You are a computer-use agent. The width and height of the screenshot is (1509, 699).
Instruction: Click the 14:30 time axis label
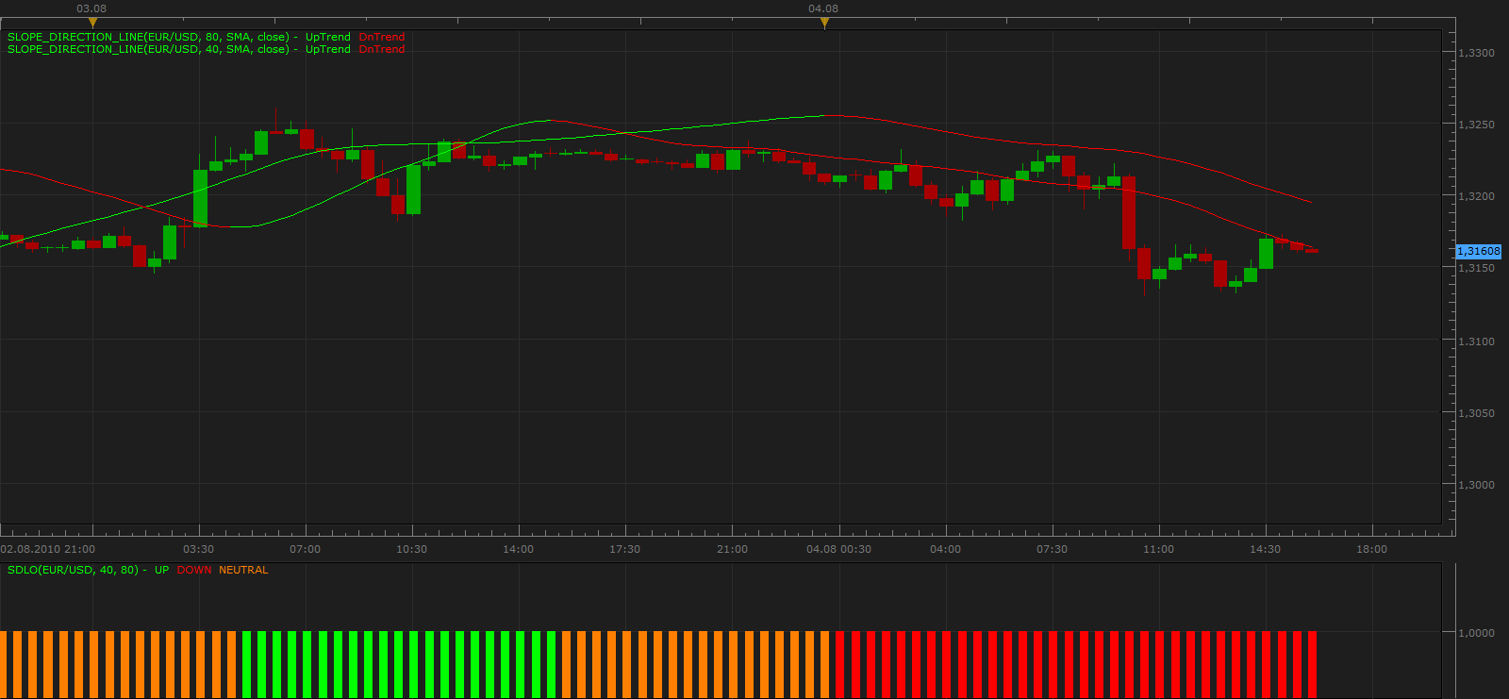pyautogui.click(x=1265, y=549)
